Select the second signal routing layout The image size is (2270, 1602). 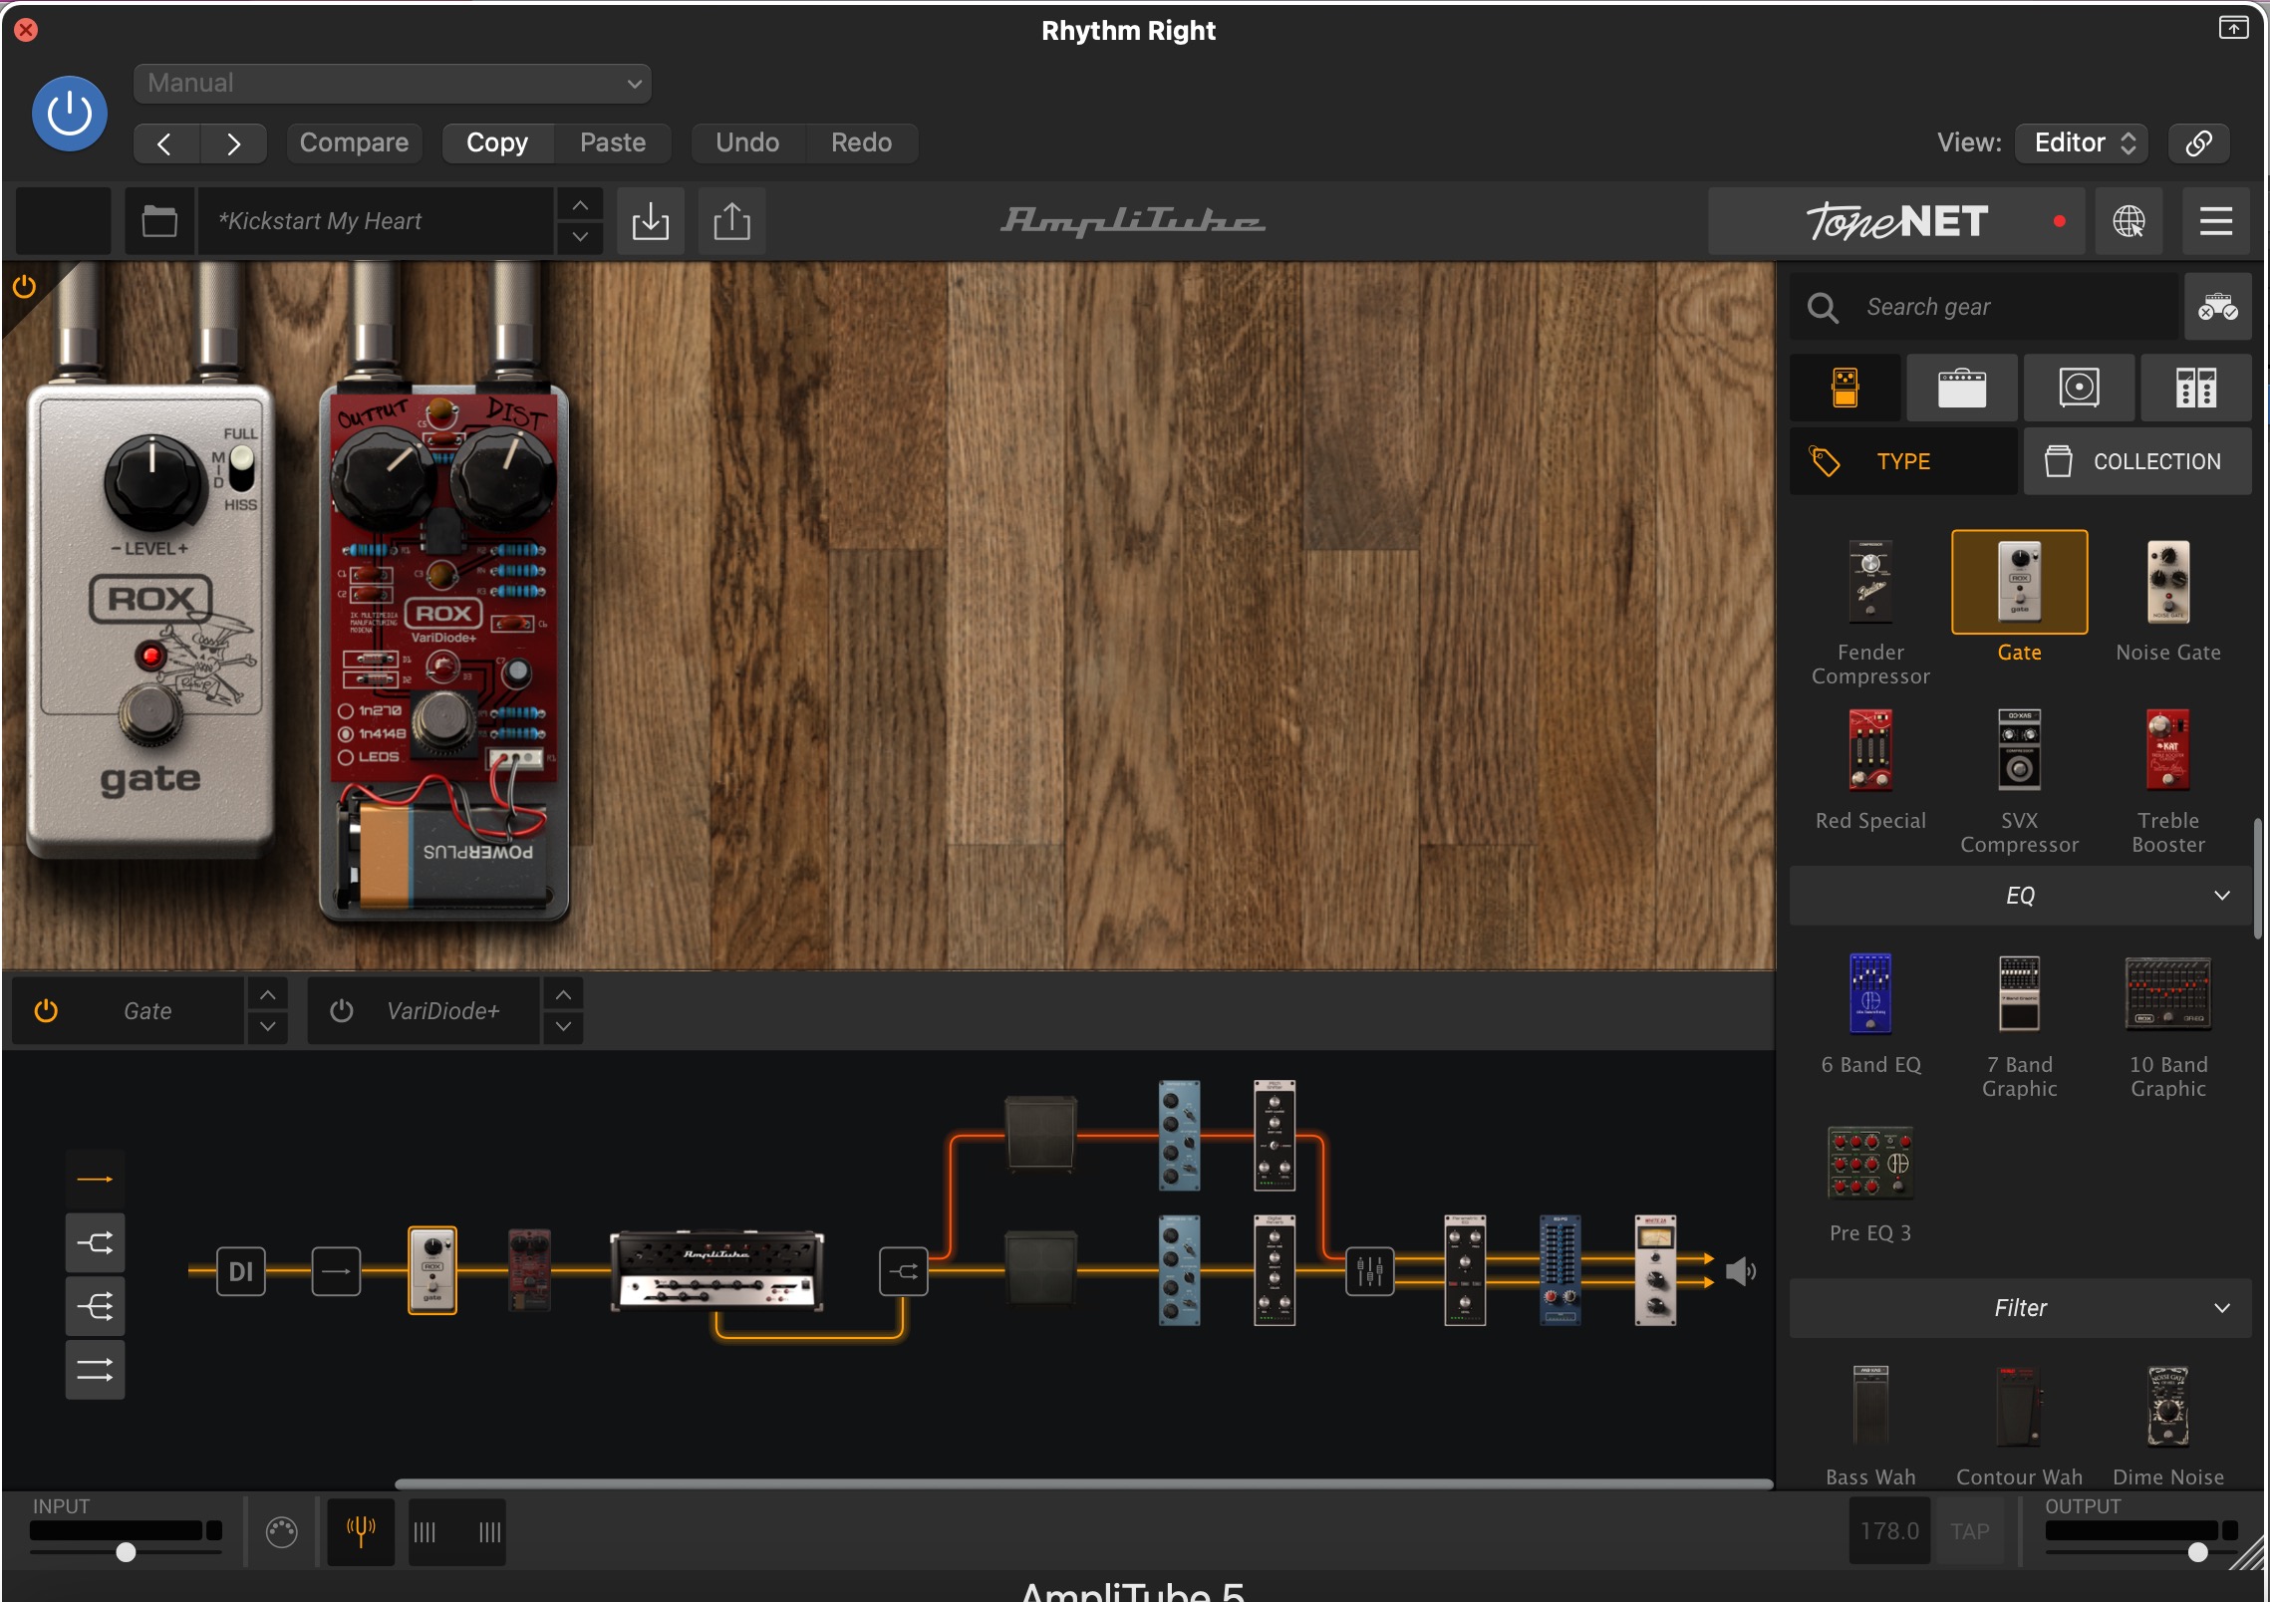coord(96,1242)
